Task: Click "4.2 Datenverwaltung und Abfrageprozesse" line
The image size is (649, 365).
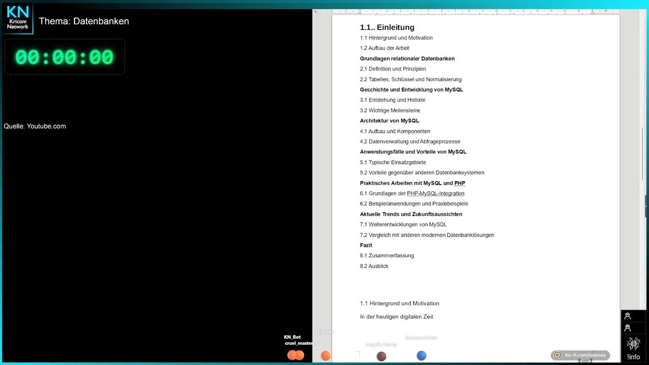Action: [x=410, y=141]
